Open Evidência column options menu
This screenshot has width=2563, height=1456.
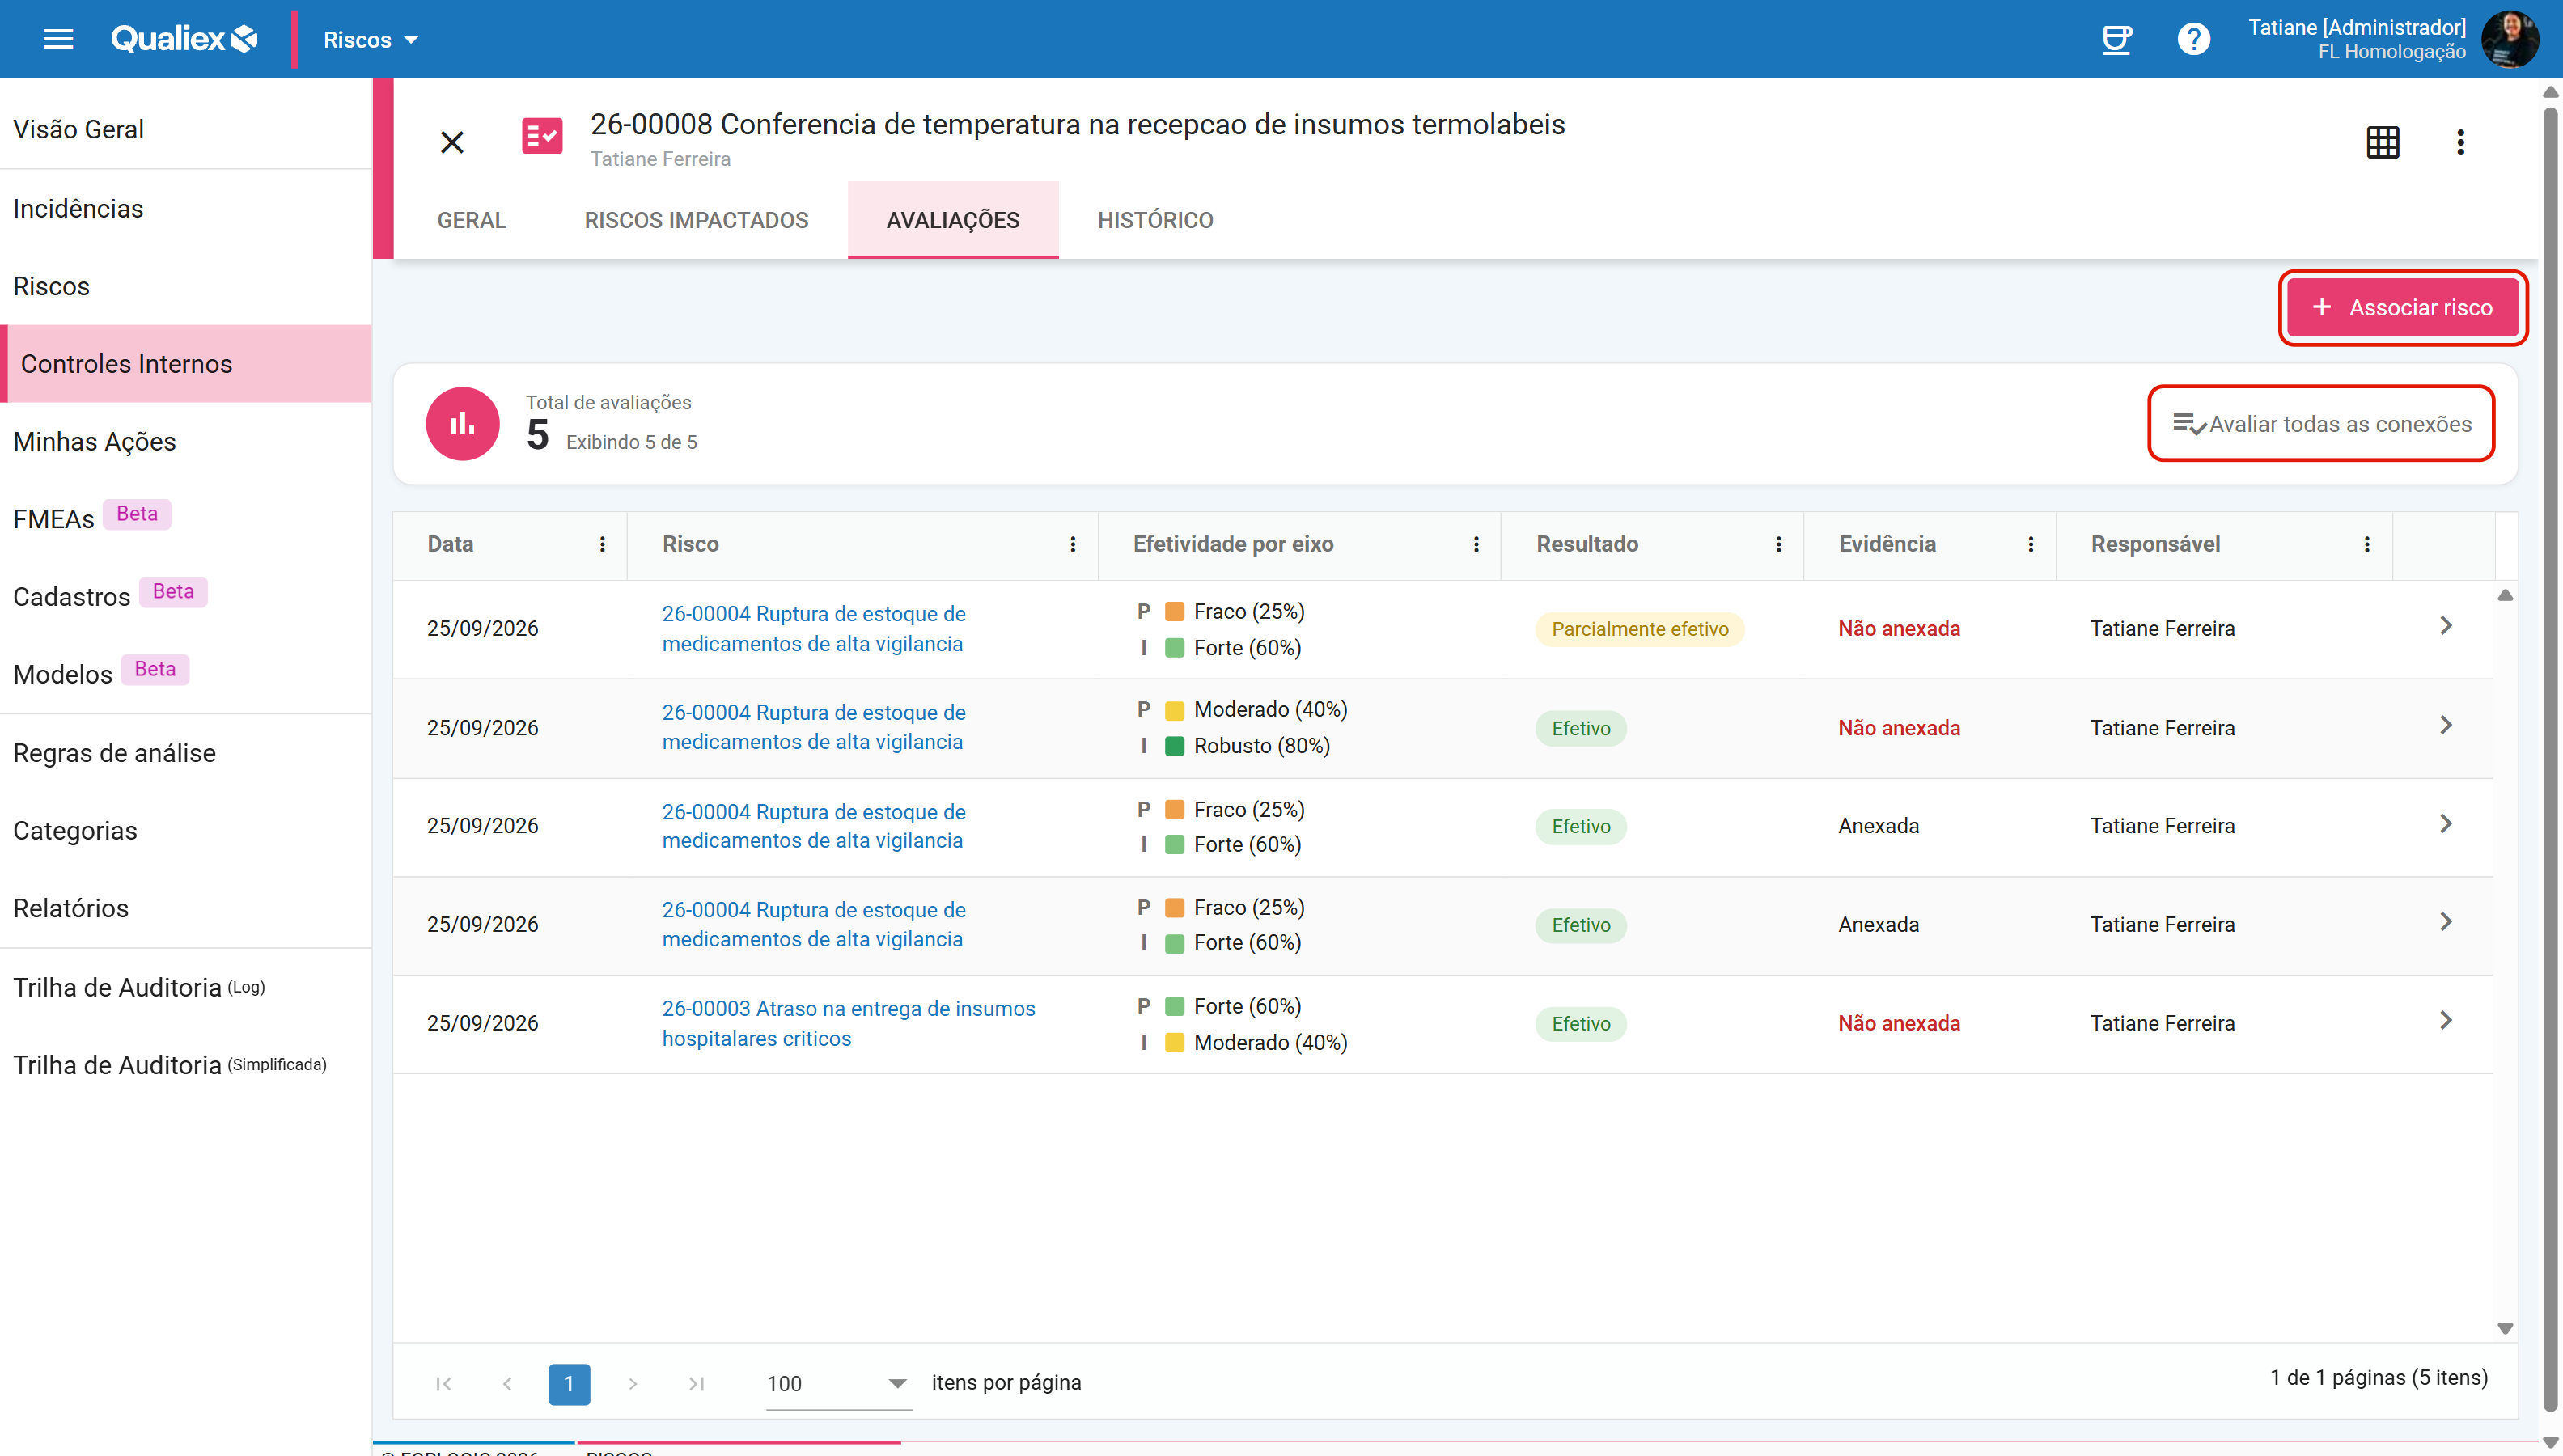tap(2030, 544)
